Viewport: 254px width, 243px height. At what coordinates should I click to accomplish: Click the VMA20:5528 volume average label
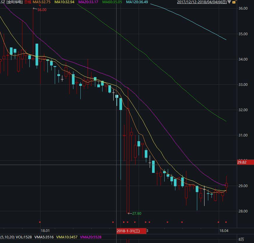[x=91, y=237]
